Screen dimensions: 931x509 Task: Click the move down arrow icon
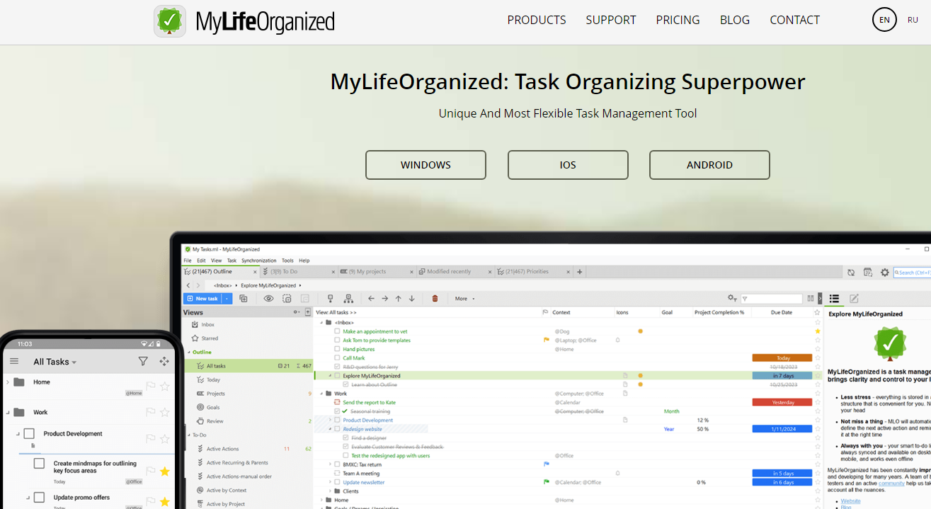point(411,299)
